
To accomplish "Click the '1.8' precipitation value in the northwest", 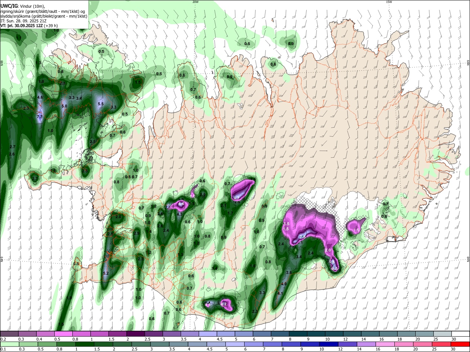I will (41, 81).
